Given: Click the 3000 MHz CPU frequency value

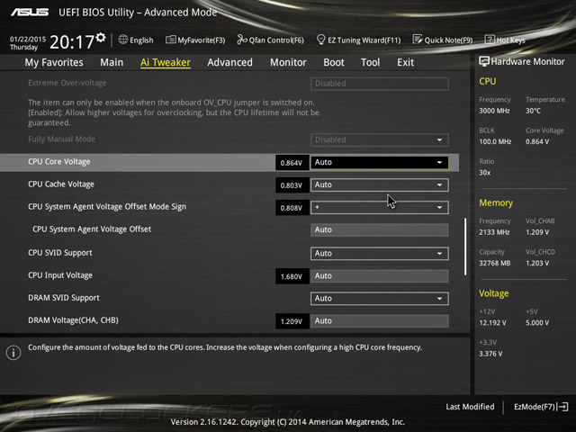Looking at the screenshot, I should click(494, 111).
